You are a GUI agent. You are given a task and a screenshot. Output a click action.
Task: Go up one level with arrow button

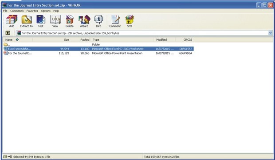coord(8,33)
